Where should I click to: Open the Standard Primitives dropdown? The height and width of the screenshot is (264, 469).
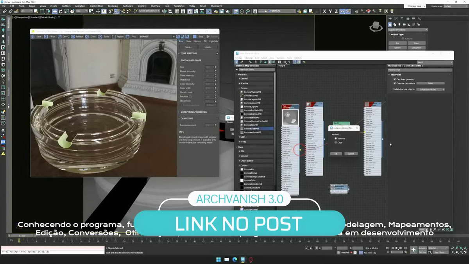(x=408, y=30)
